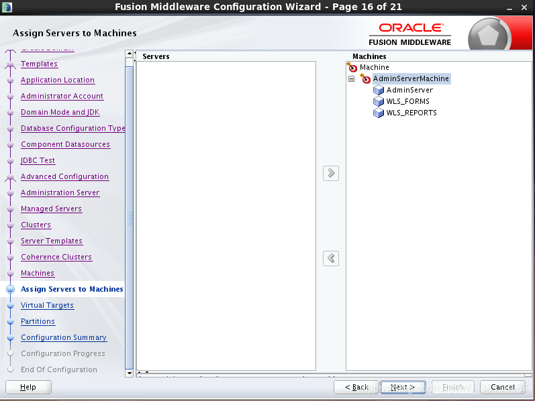Jump to Domain Mode and JDK
Screen dimensions: 535x401
60,112
